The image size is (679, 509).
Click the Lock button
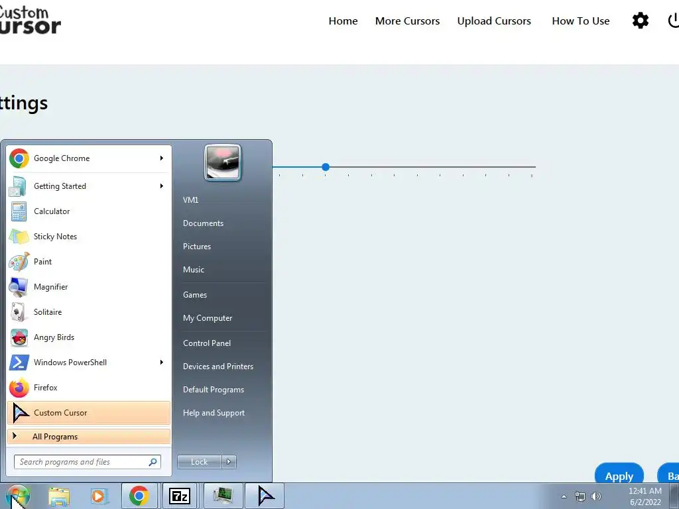(199, 462)
